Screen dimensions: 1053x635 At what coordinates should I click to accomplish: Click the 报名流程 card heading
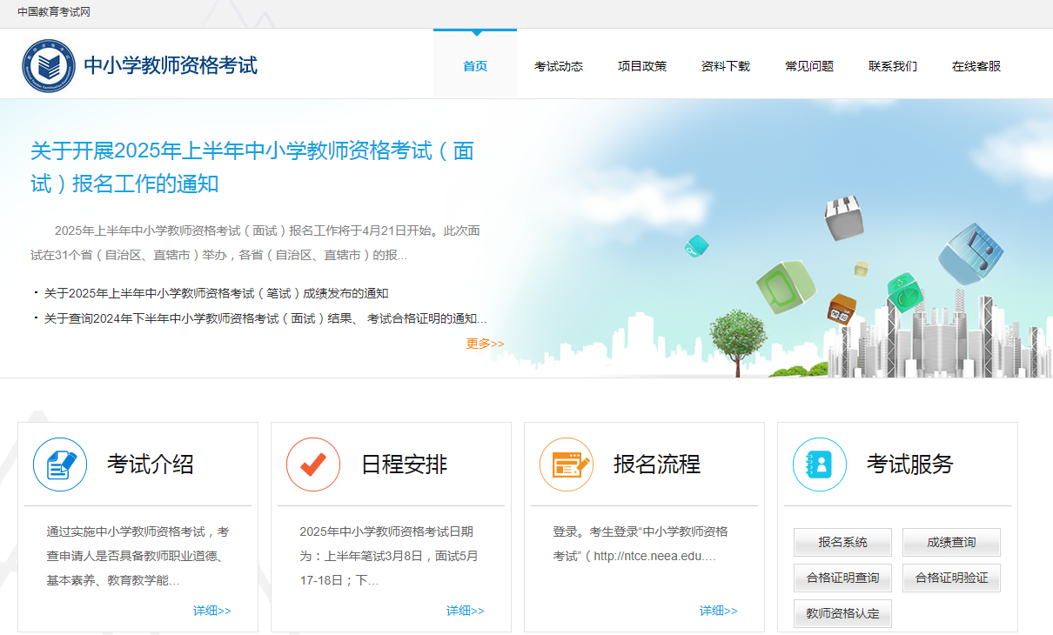(x=657, y=465)
